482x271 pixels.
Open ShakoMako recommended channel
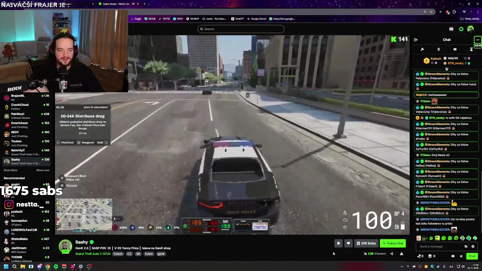coord(26,241)
